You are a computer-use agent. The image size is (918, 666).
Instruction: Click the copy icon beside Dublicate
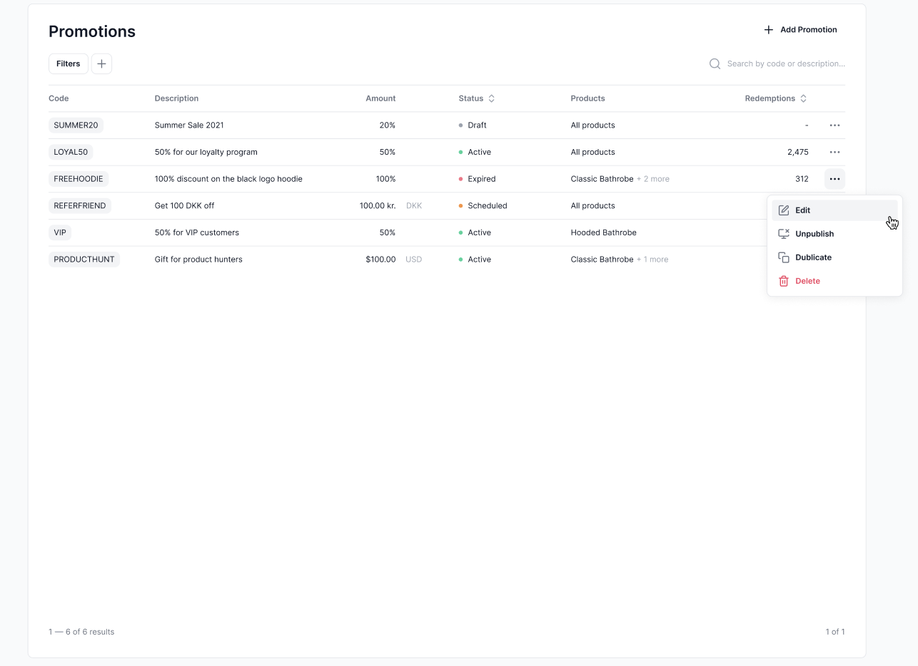point(784,257)
